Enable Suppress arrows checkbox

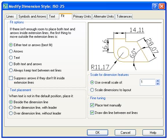[11, 78]
